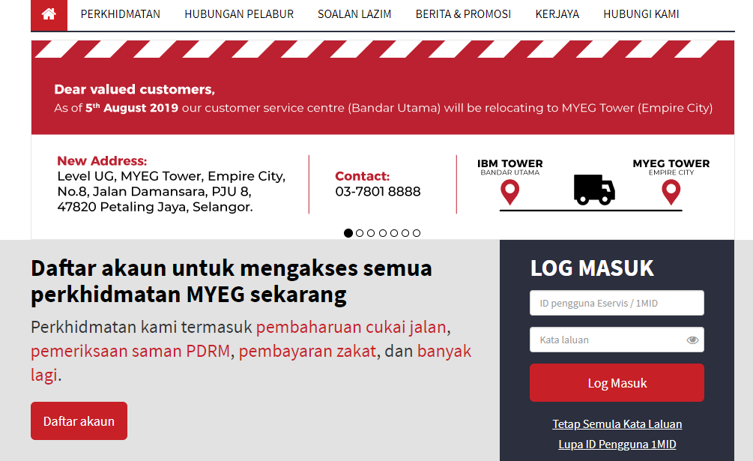Select the second carousel slide dot
753x461 pixels.
[360, 233]
